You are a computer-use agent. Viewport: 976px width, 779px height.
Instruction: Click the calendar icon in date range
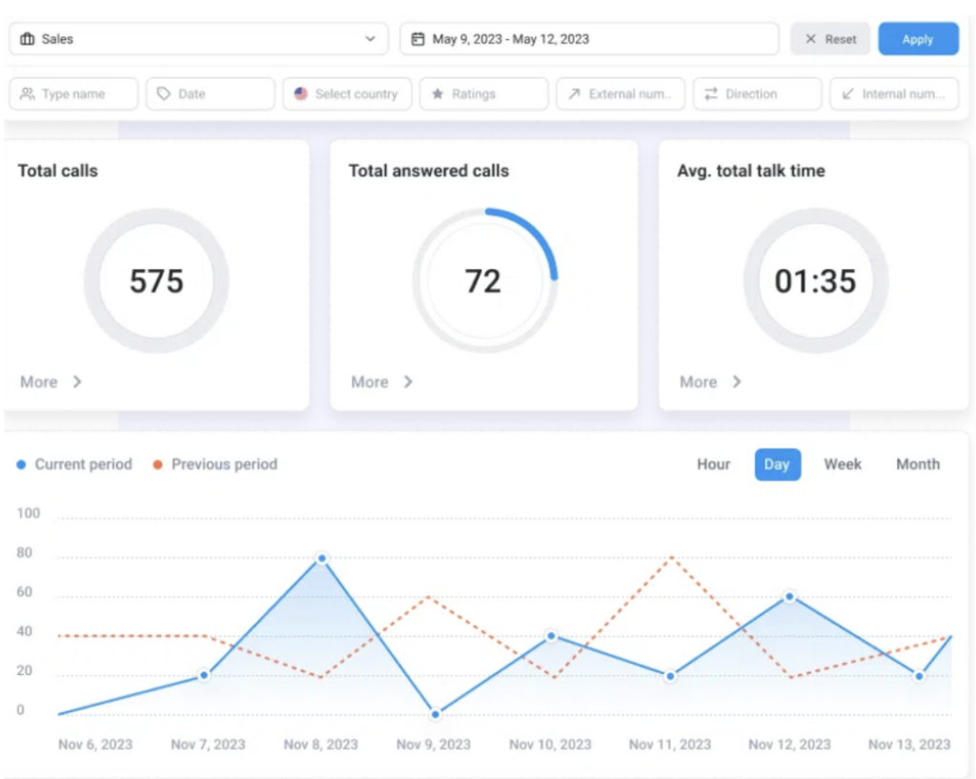click(x=417, y=39)
